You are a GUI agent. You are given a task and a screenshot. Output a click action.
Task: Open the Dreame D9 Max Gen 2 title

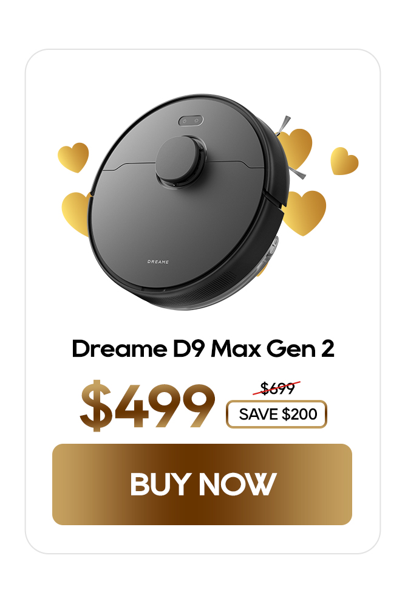203,348
